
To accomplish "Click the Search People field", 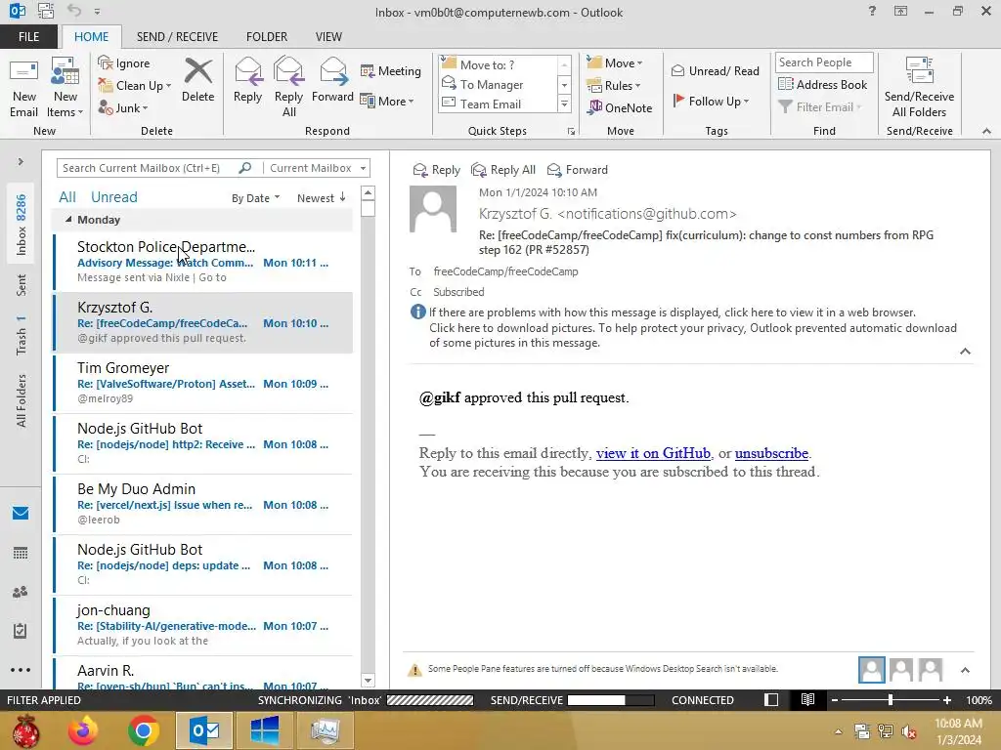I will (823, 62).
